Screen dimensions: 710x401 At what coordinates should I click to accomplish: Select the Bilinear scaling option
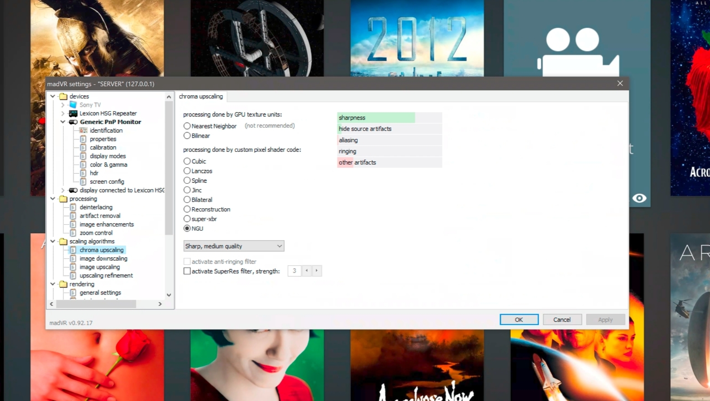[187, 136]
